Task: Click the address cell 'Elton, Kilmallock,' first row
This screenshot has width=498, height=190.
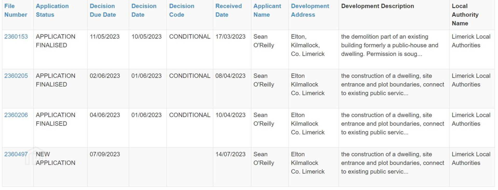Action: coord(308,45)
